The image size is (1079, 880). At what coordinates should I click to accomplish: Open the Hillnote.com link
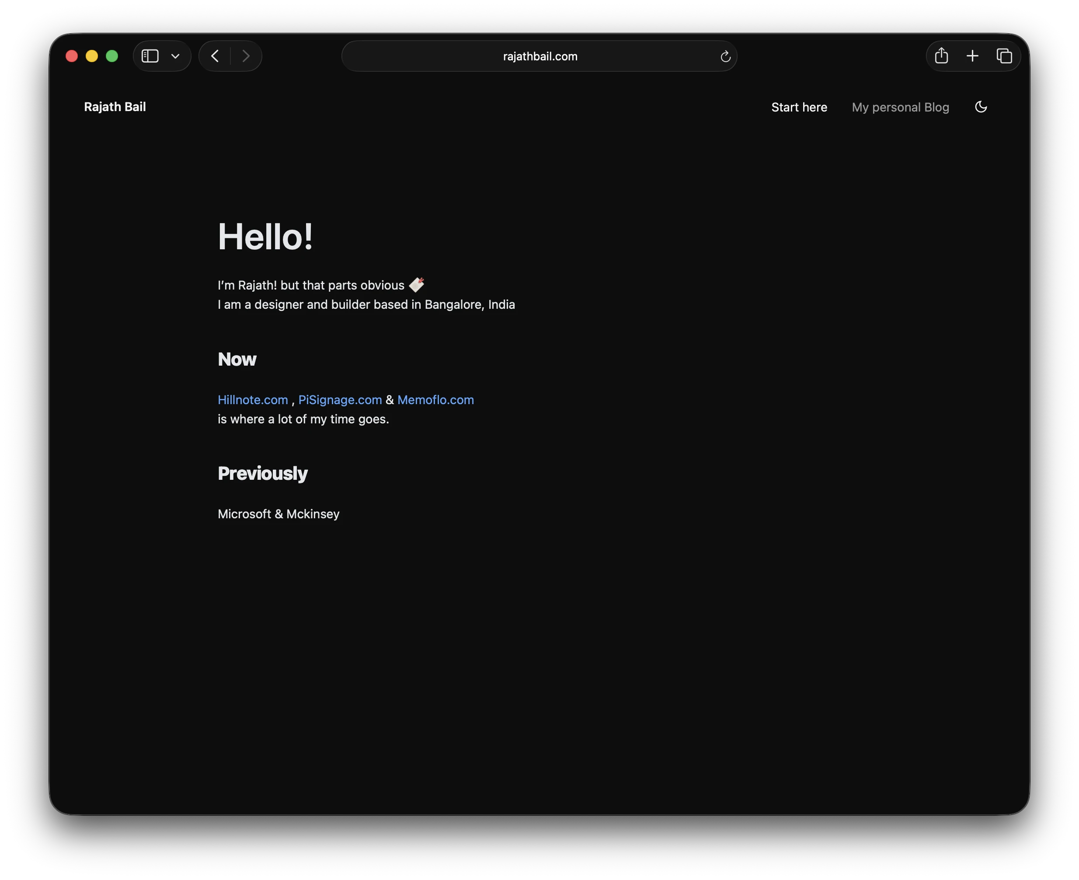click(x=253, y=399)
